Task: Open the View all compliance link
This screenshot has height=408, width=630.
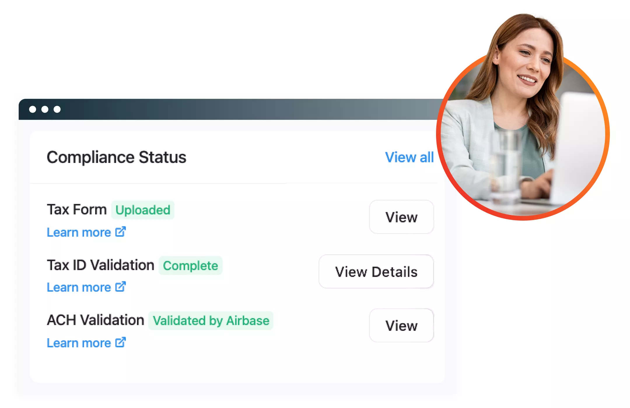Action: pyautogui.click(x=409, y=157)
